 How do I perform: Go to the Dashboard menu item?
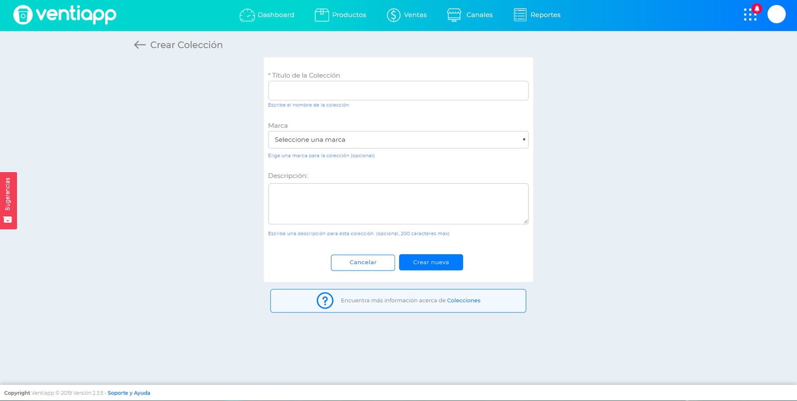click(x=276, y=15)
